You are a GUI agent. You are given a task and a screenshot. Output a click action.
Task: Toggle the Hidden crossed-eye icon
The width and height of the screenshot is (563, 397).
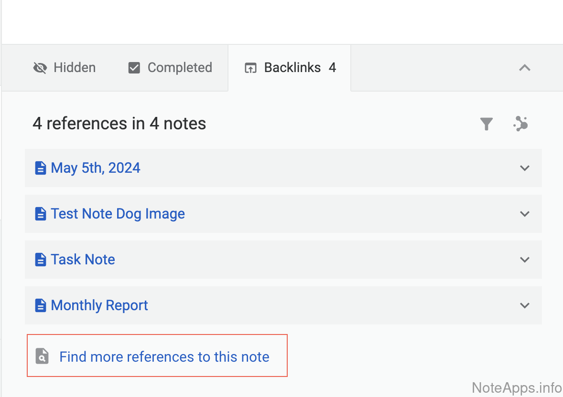(x=40, y=68)
